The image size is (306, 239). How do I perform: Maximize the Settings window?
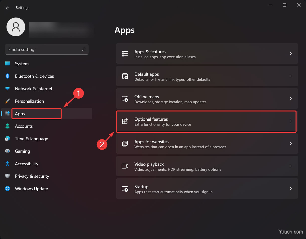[285, 5]
